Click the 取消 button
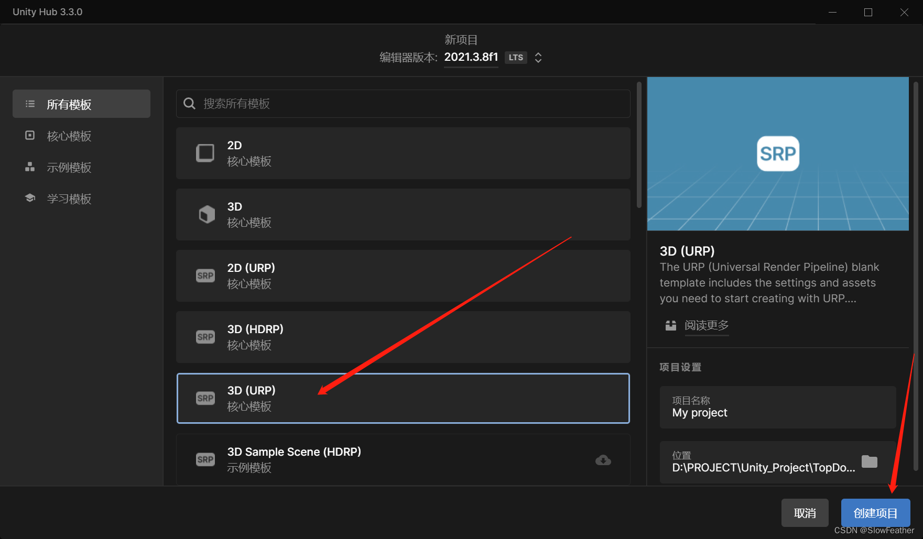Viewport: 923px width, 539px height. (x=805, y=513)
